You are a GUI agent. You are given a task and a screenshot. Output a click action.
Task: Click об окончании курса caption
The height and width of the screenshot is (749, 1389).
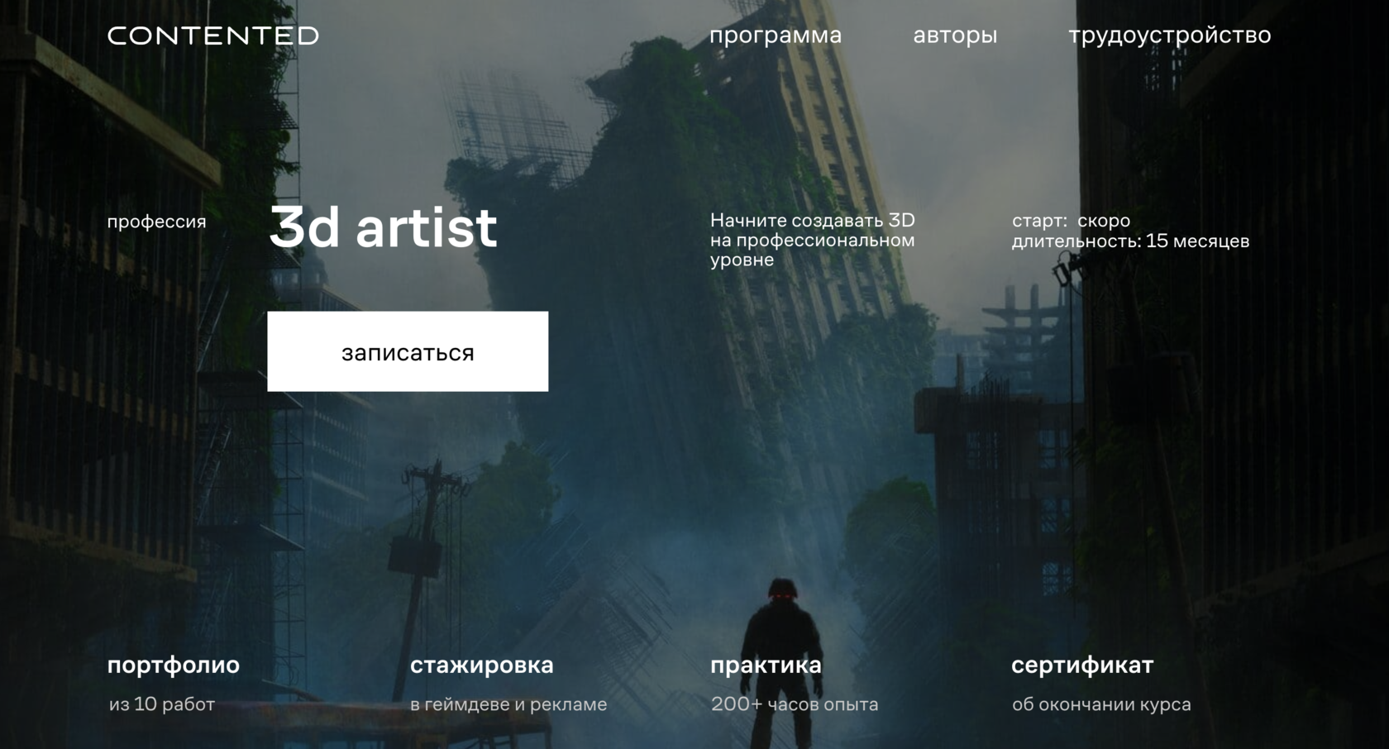pos(1101,704)
